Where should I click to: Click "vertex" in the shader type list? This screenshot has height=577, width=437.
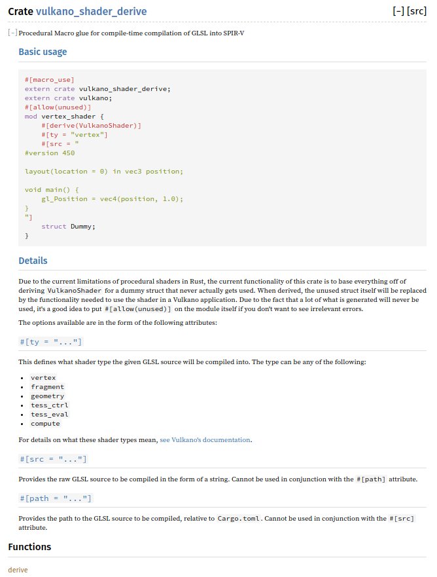coord(43,378)
